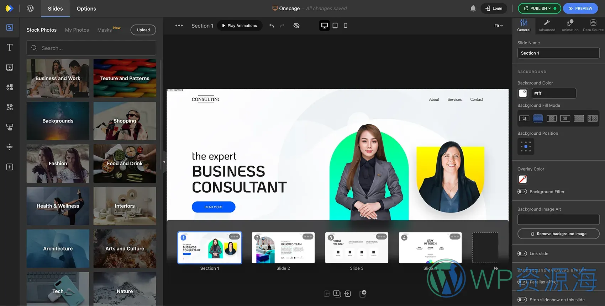The width and height of the screenshot is (605, 306).
Task: Click the READ MORE button on slide
Action: (x=214, y=207)
